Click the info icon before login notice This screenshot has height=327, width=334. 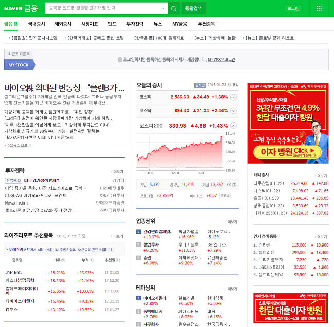pyautogui.click(x=120, y=59)
